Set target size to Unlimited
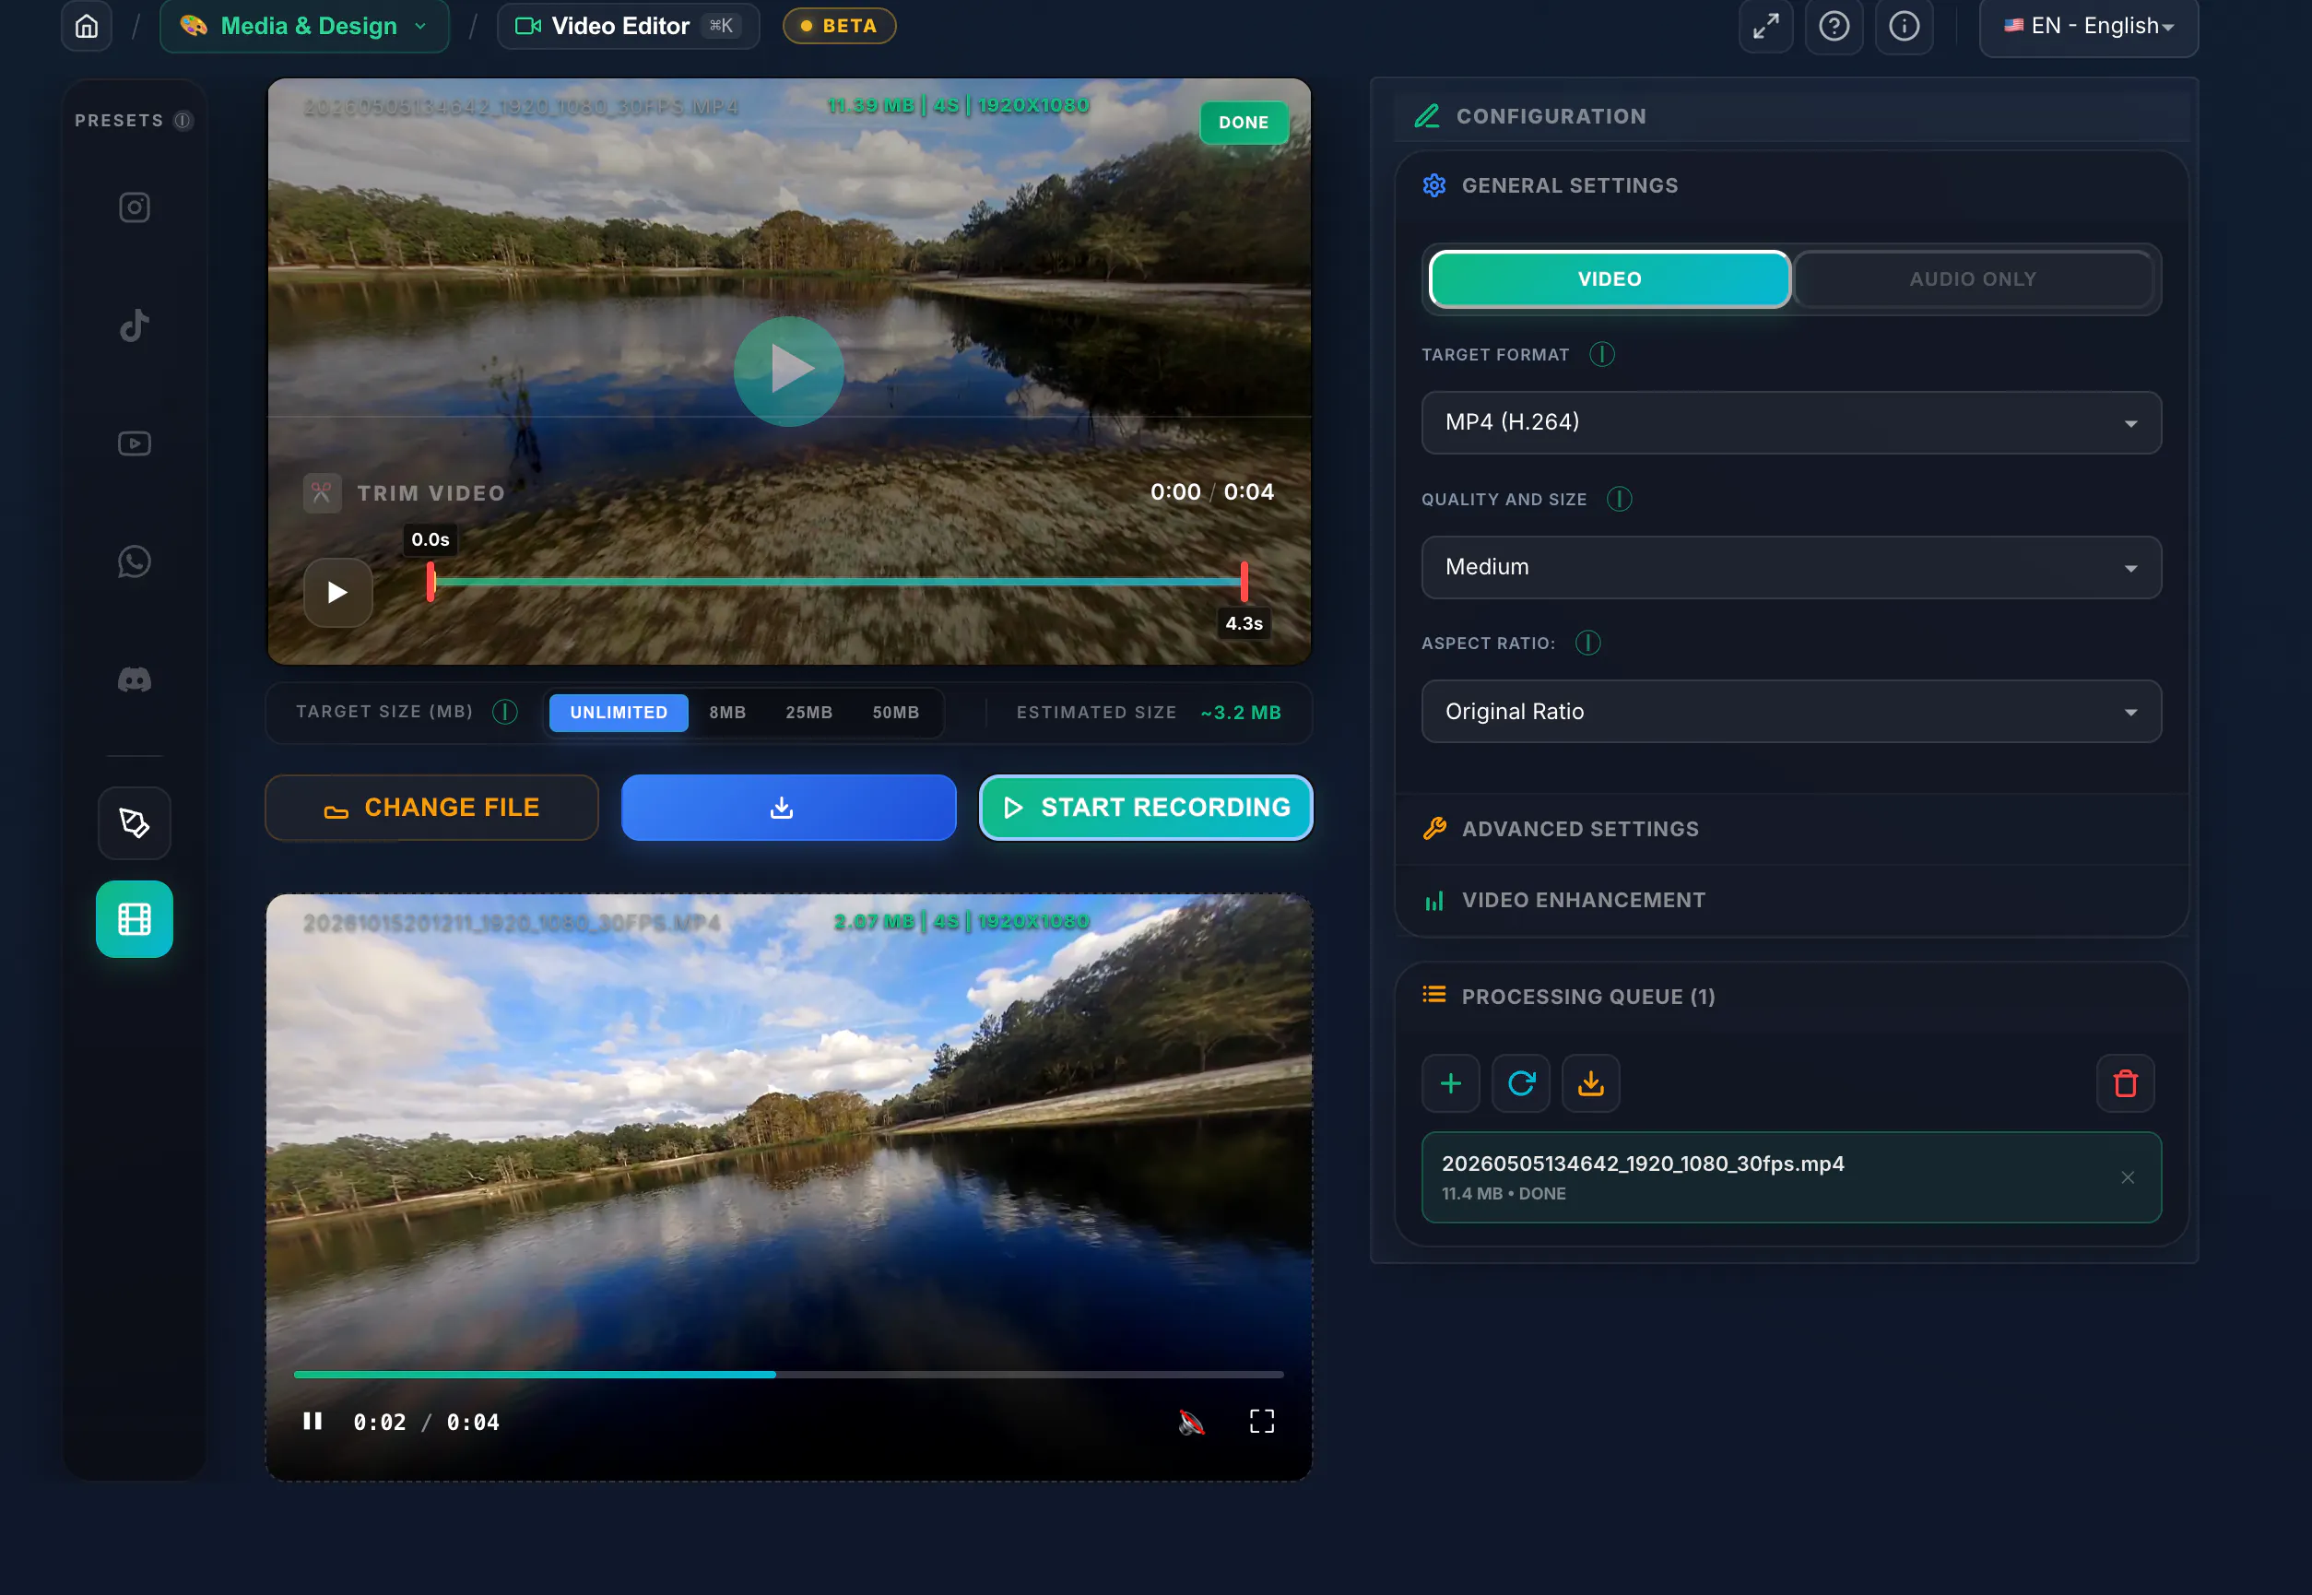 (619, 713)
